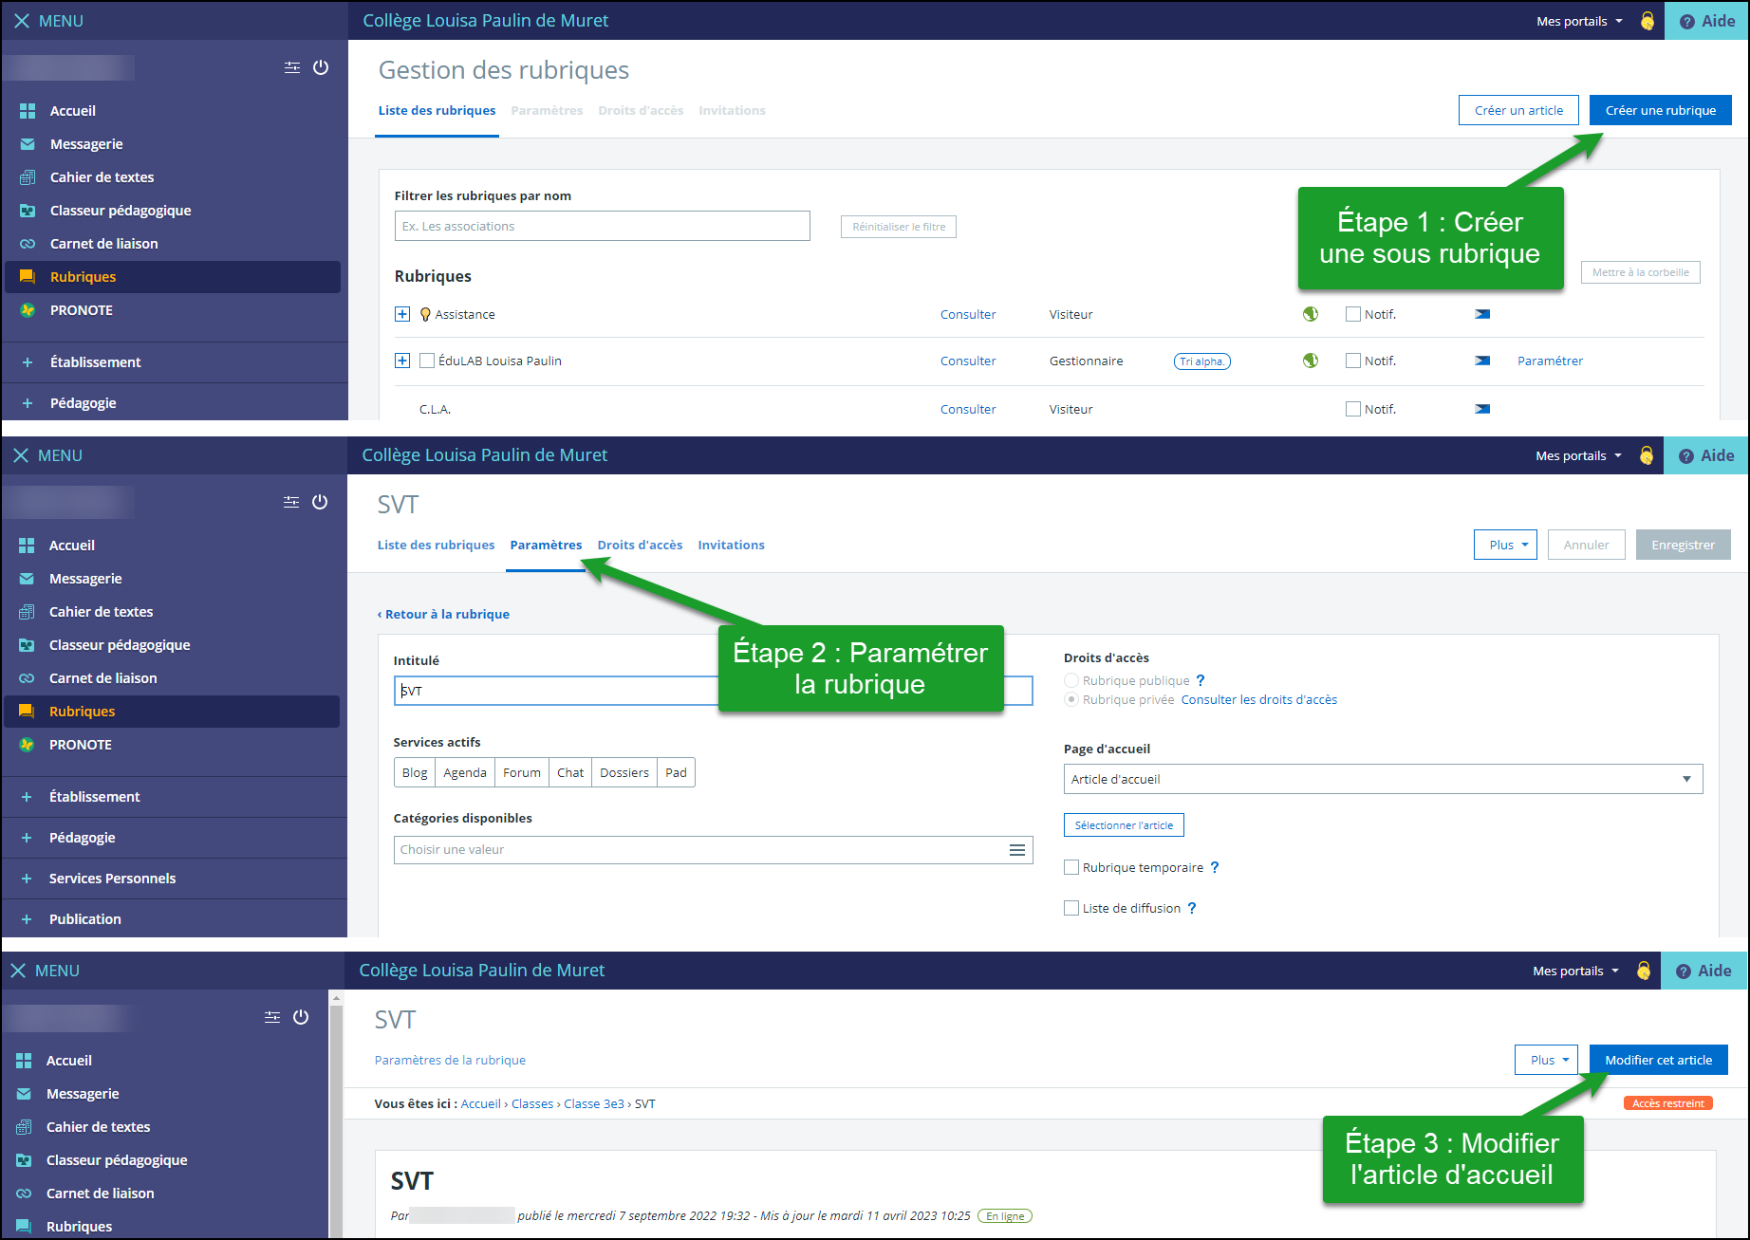Image resolution: width=1750 pixels, height=1240 pixels.
Task: Click the globe icon in the Assistance row
Action: 1311,314
